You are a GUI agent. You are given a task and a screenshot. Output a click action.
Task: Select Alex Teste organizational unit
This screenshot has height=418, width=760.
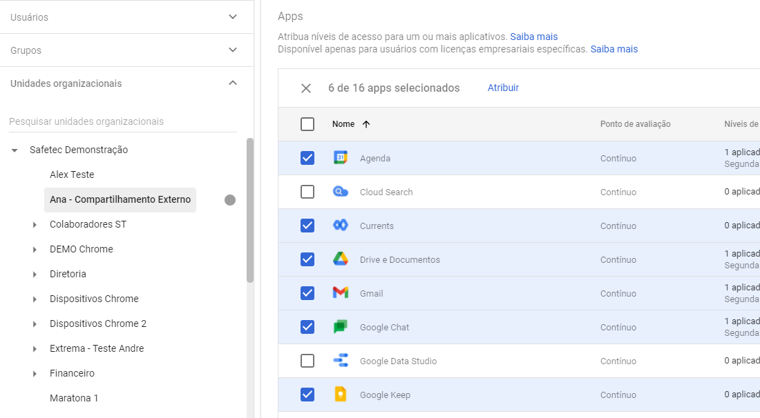(72, 175)
